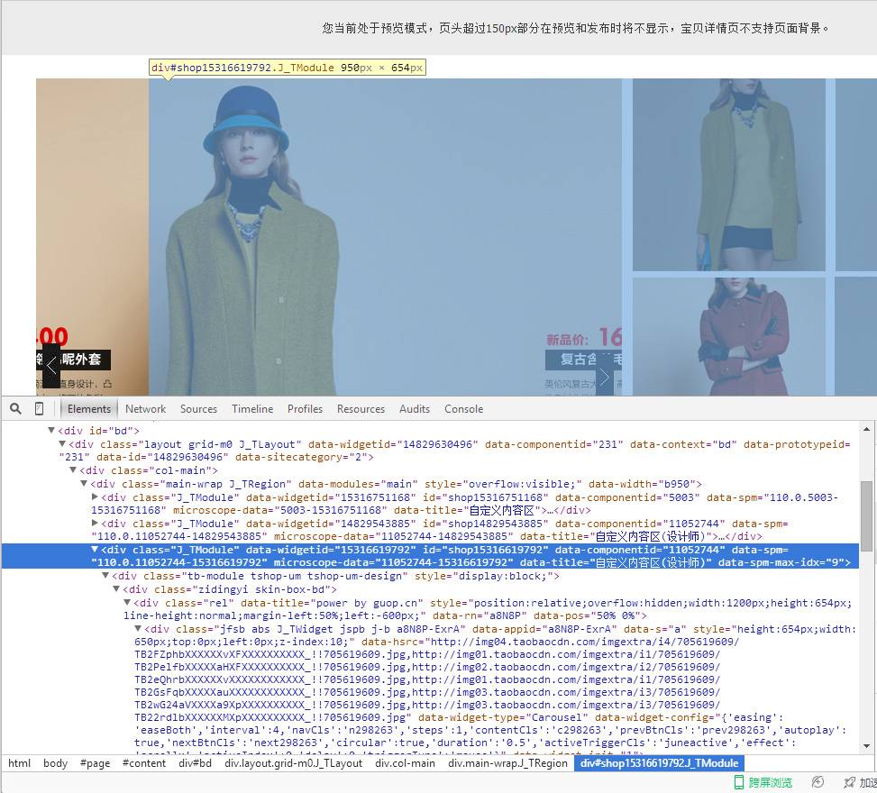
Task: Select the html breadcrumb item
Action: 19,763
